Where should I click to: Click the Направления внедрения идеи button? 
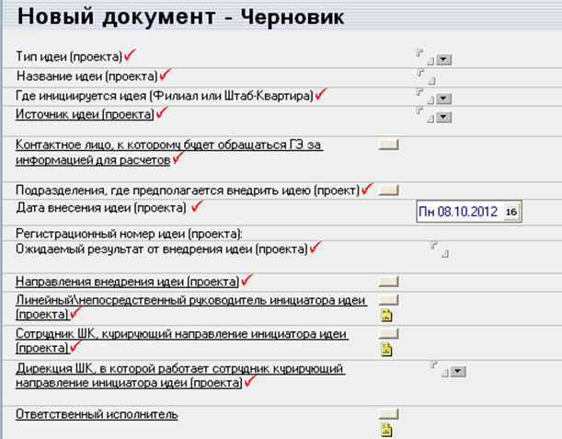pyautogui.click(x=388, y=282)
